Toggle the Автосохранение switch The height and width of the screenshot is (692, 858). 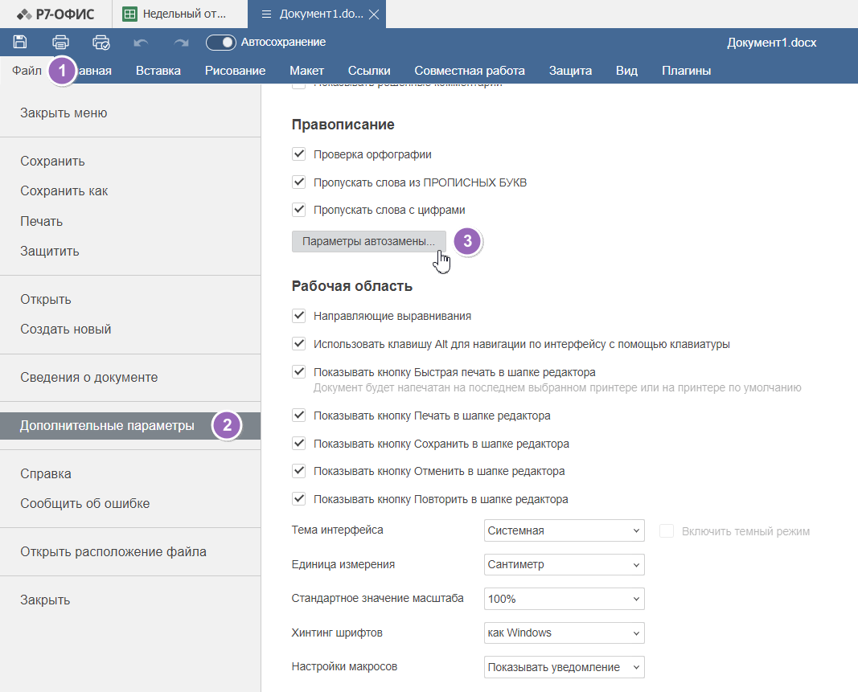click(x=220, y=42)
